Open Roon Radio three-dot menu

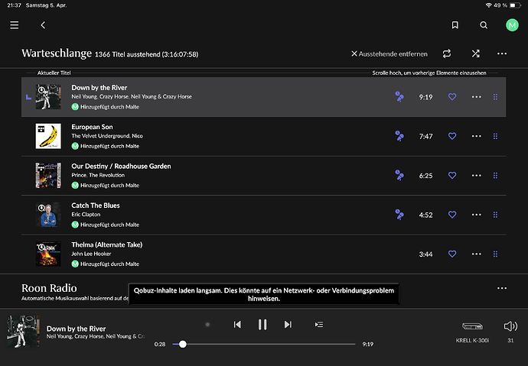(502, 288)
